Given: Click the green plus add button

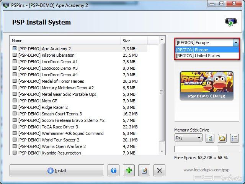Looking at the screenshot, I should click(129, 171).
